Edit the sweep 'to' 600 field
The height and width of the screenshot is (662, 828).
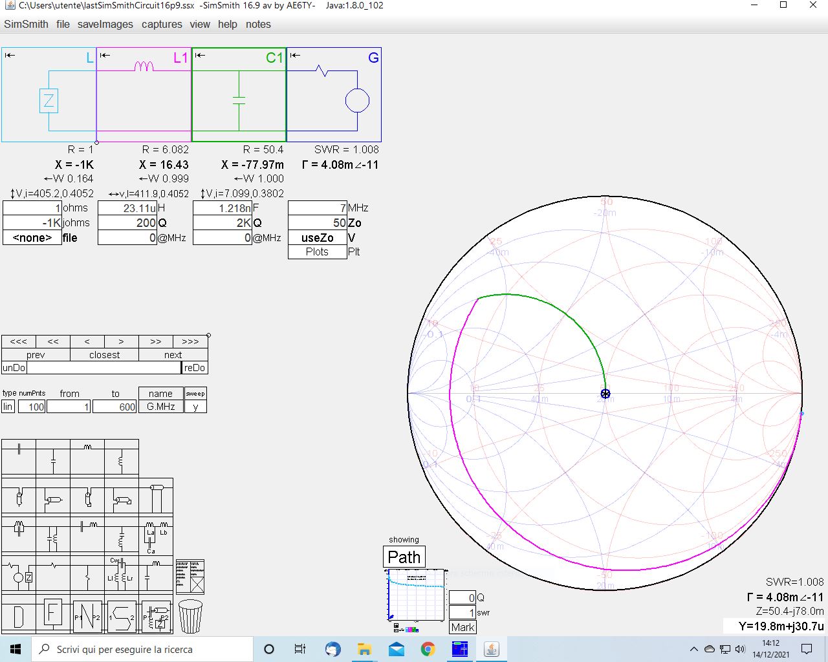tap(114, 407)
